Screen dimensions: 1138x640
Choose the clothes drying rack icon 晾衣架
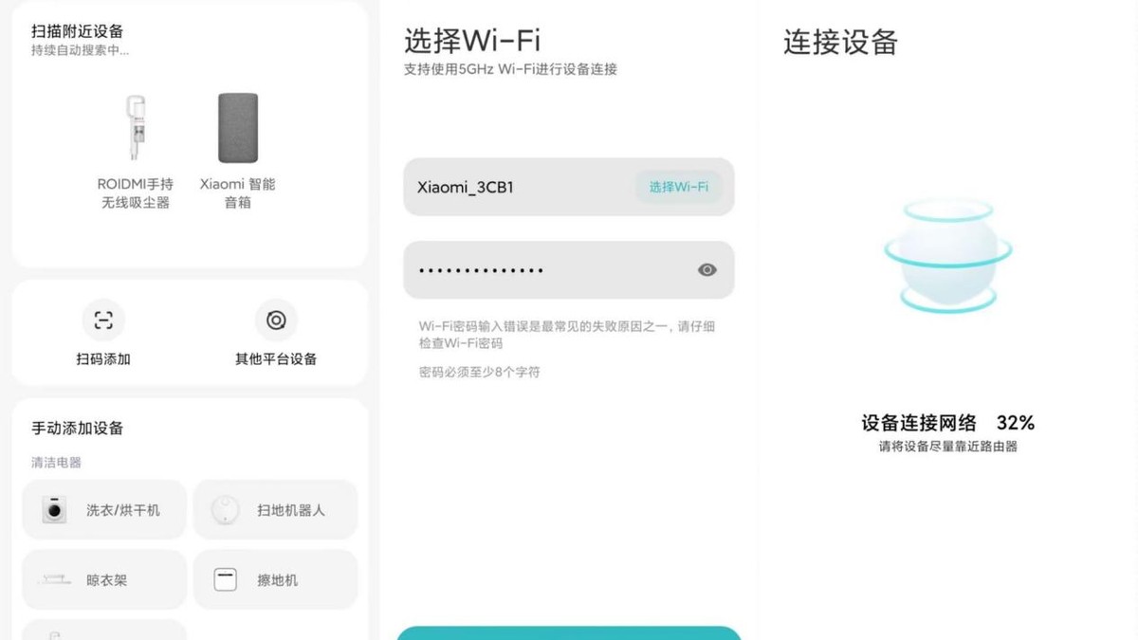(x=54, y=579)
